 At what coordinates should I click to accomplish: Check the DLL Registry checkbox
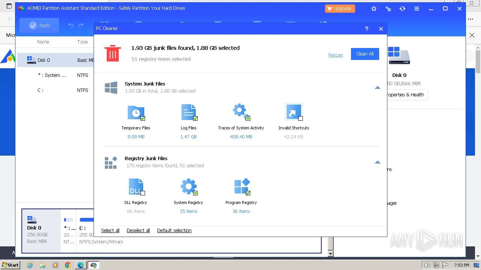click(x=143, y=193)
